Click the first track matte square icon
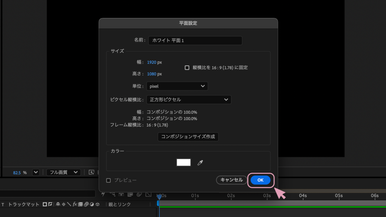The width and height of the screenshot is (386, 217). 45,204
